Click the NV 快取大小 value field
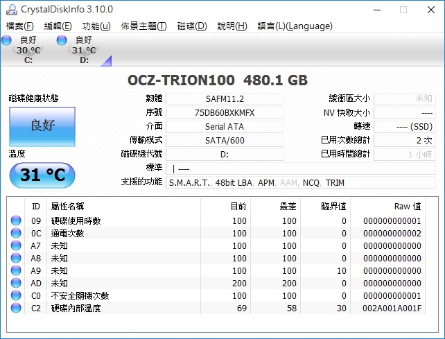The height and width of the screenshot is (339, 445). pos(405,113)
